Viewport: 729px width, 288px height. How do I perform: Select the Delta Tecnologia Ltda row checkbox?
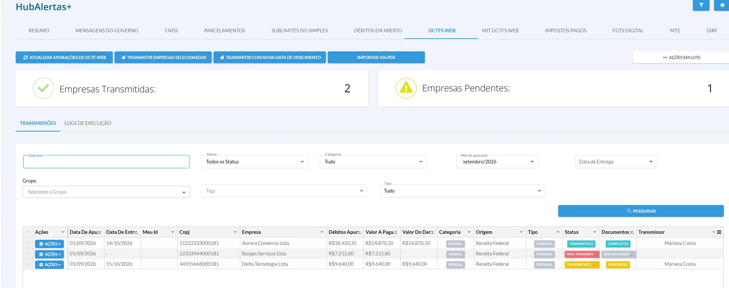28,264
